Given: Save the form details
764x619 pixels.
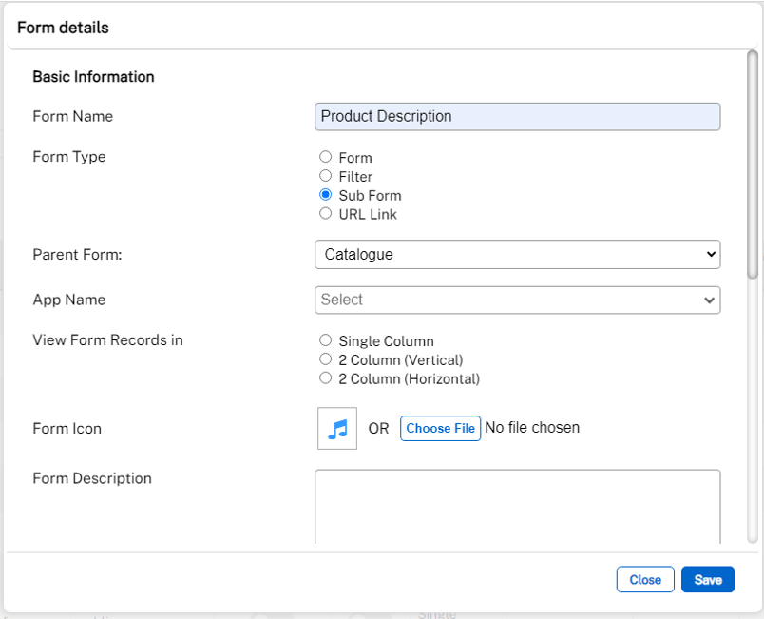Looking at the screenshot, I should (x=707, y=579).
